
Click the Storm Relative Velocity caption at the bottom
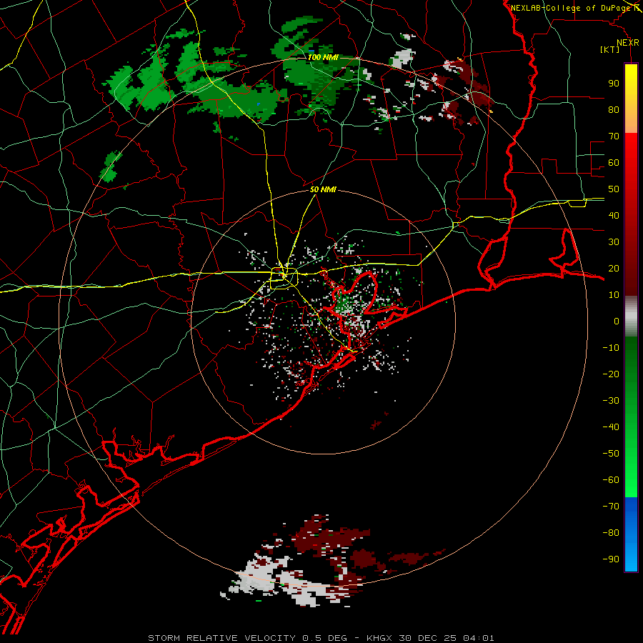[x=321, y=638]
